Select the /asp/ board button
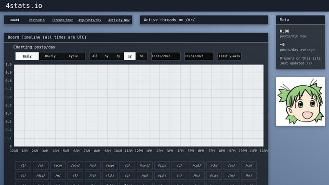 tap(110, 165)
